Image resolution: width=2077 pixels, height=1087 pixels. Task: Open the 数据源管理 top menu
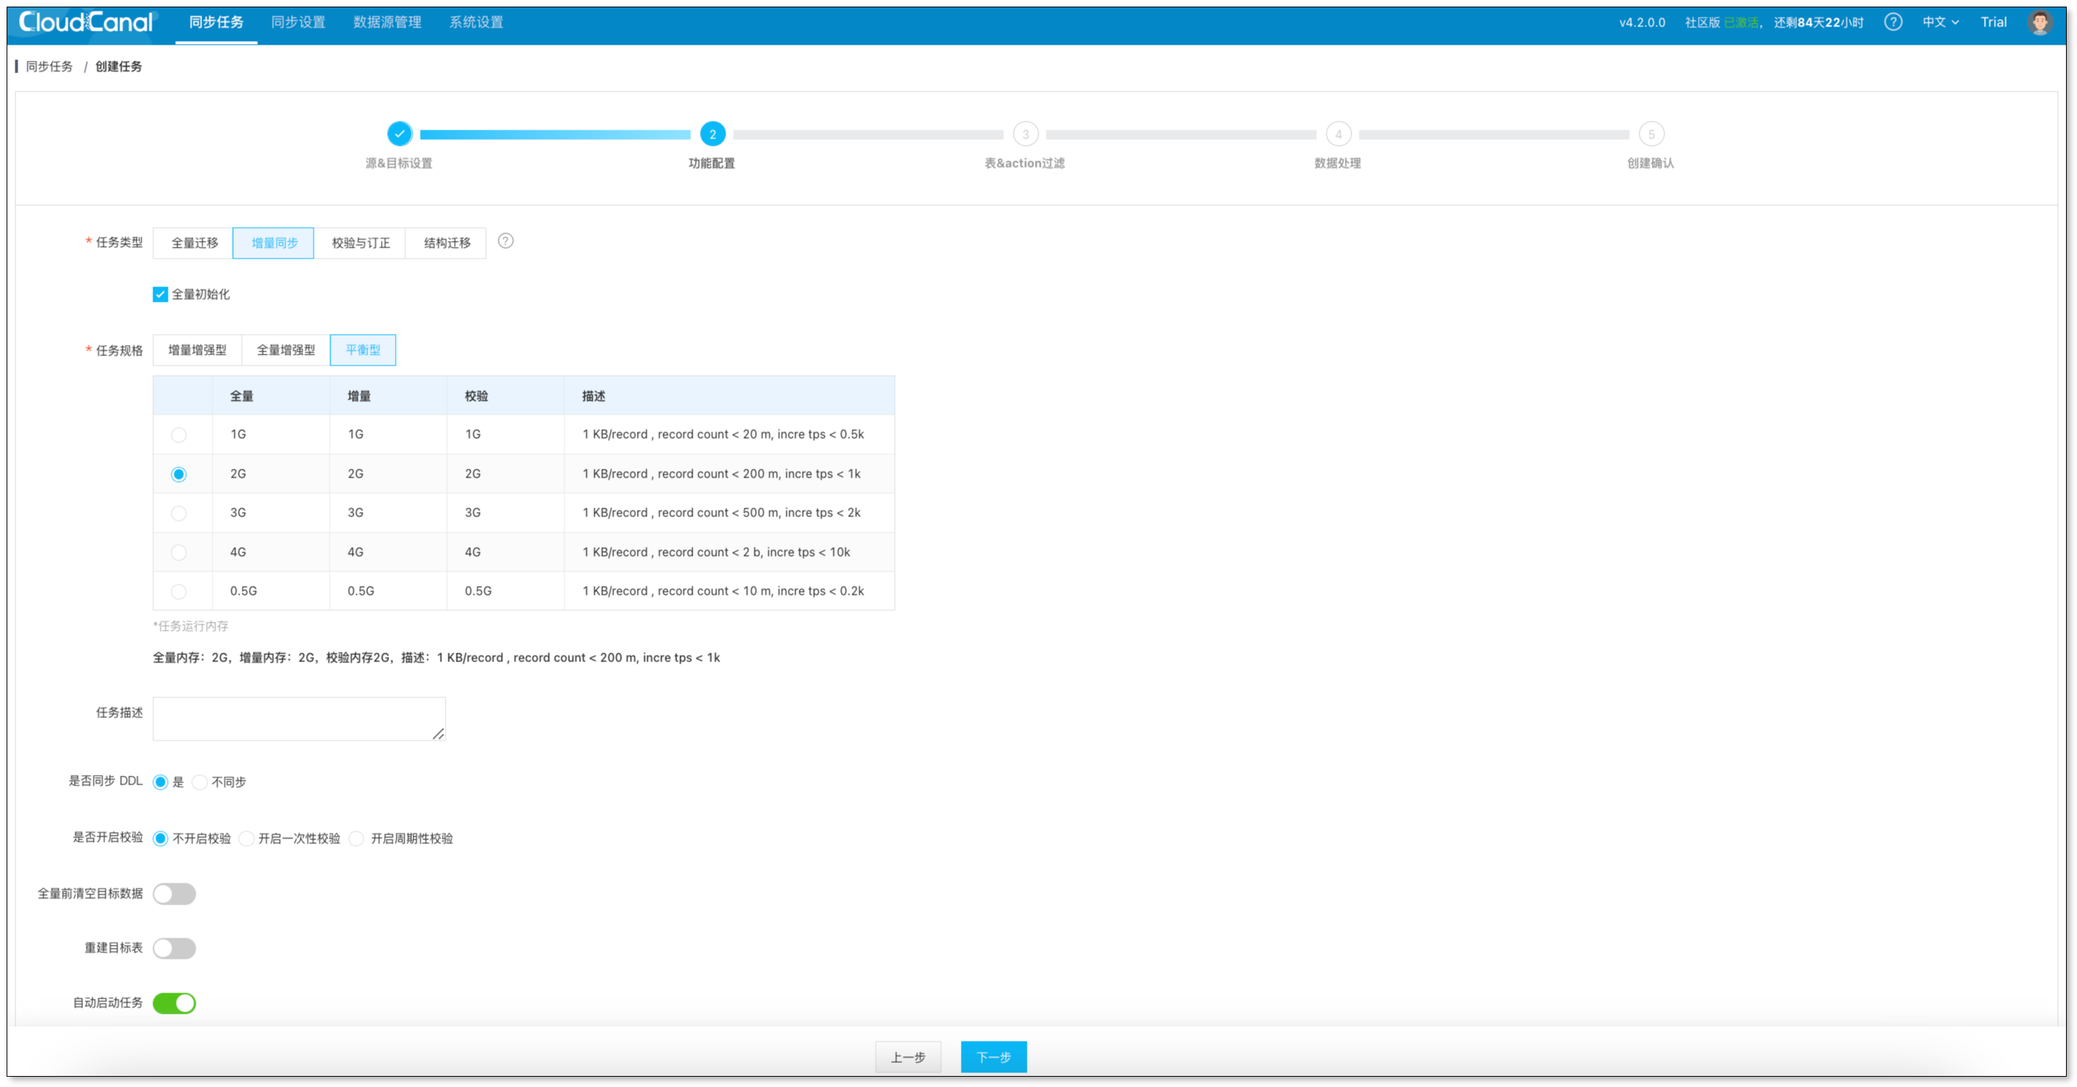pyautogui.click(x=387, y=23)
